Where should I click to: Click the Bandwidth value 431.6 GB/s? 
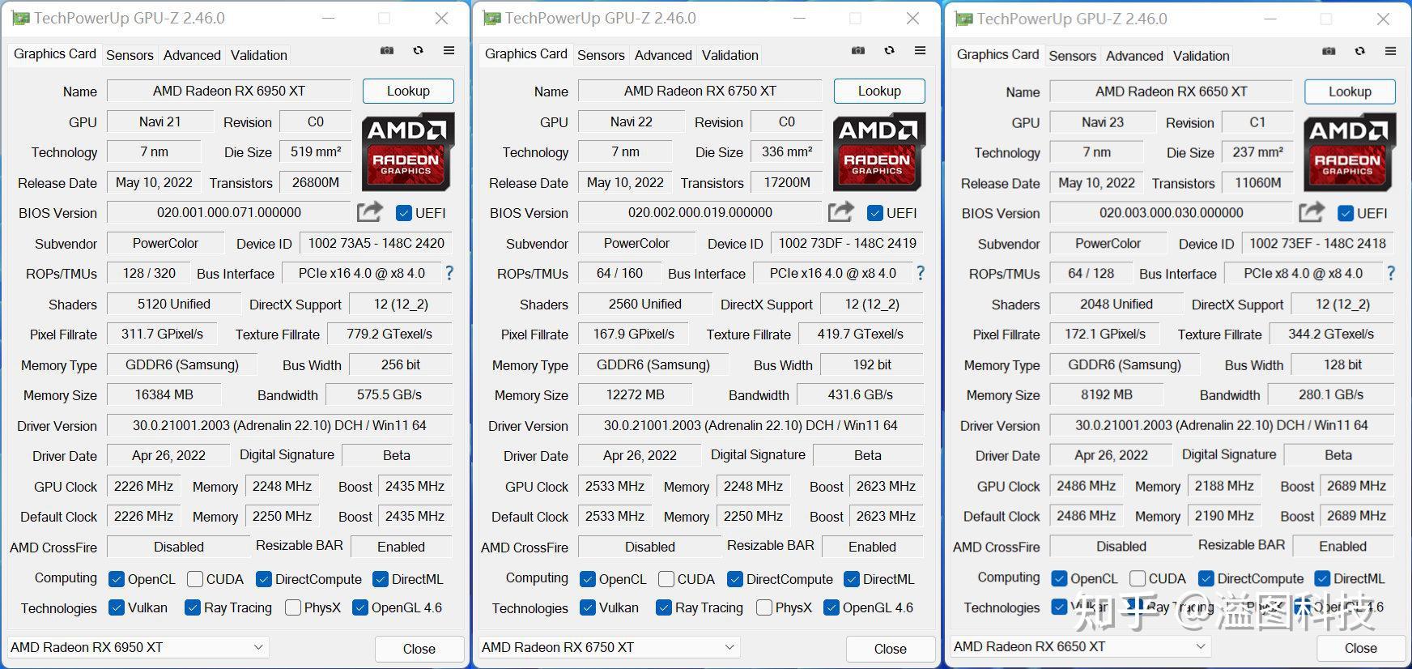[x=861, y=394]
